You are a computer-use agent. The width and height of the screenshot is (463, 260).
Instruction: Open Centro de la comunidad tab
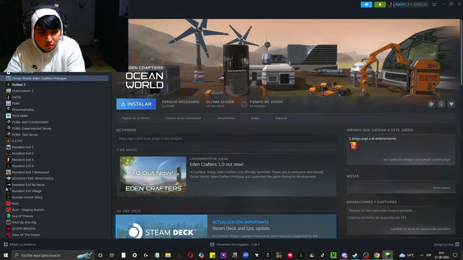click(183, 118)
